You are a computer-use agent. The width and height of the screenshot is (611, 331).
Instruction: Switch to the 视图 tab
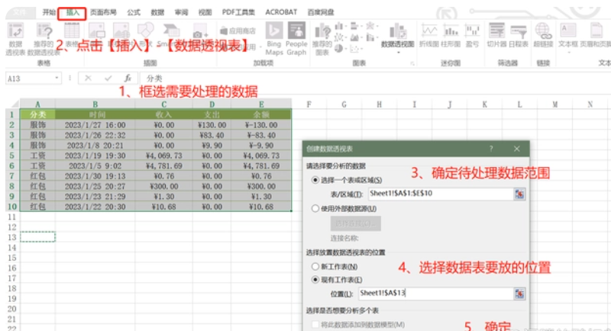[x=205, y=12]
